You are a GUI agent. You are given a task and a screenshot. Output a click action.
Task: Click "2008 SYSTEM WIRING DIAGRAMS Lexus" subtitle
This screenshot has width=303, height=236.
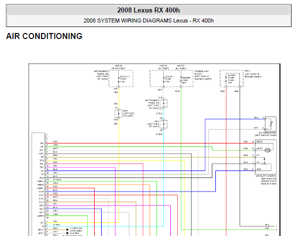135,20
